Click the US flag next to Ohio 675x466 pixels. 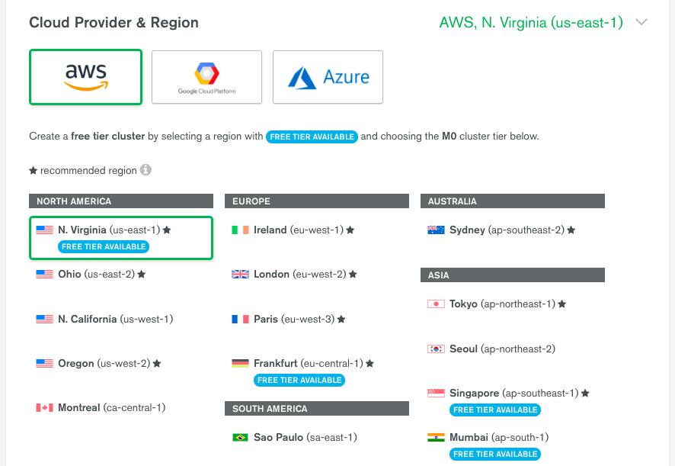click(44, 274)
